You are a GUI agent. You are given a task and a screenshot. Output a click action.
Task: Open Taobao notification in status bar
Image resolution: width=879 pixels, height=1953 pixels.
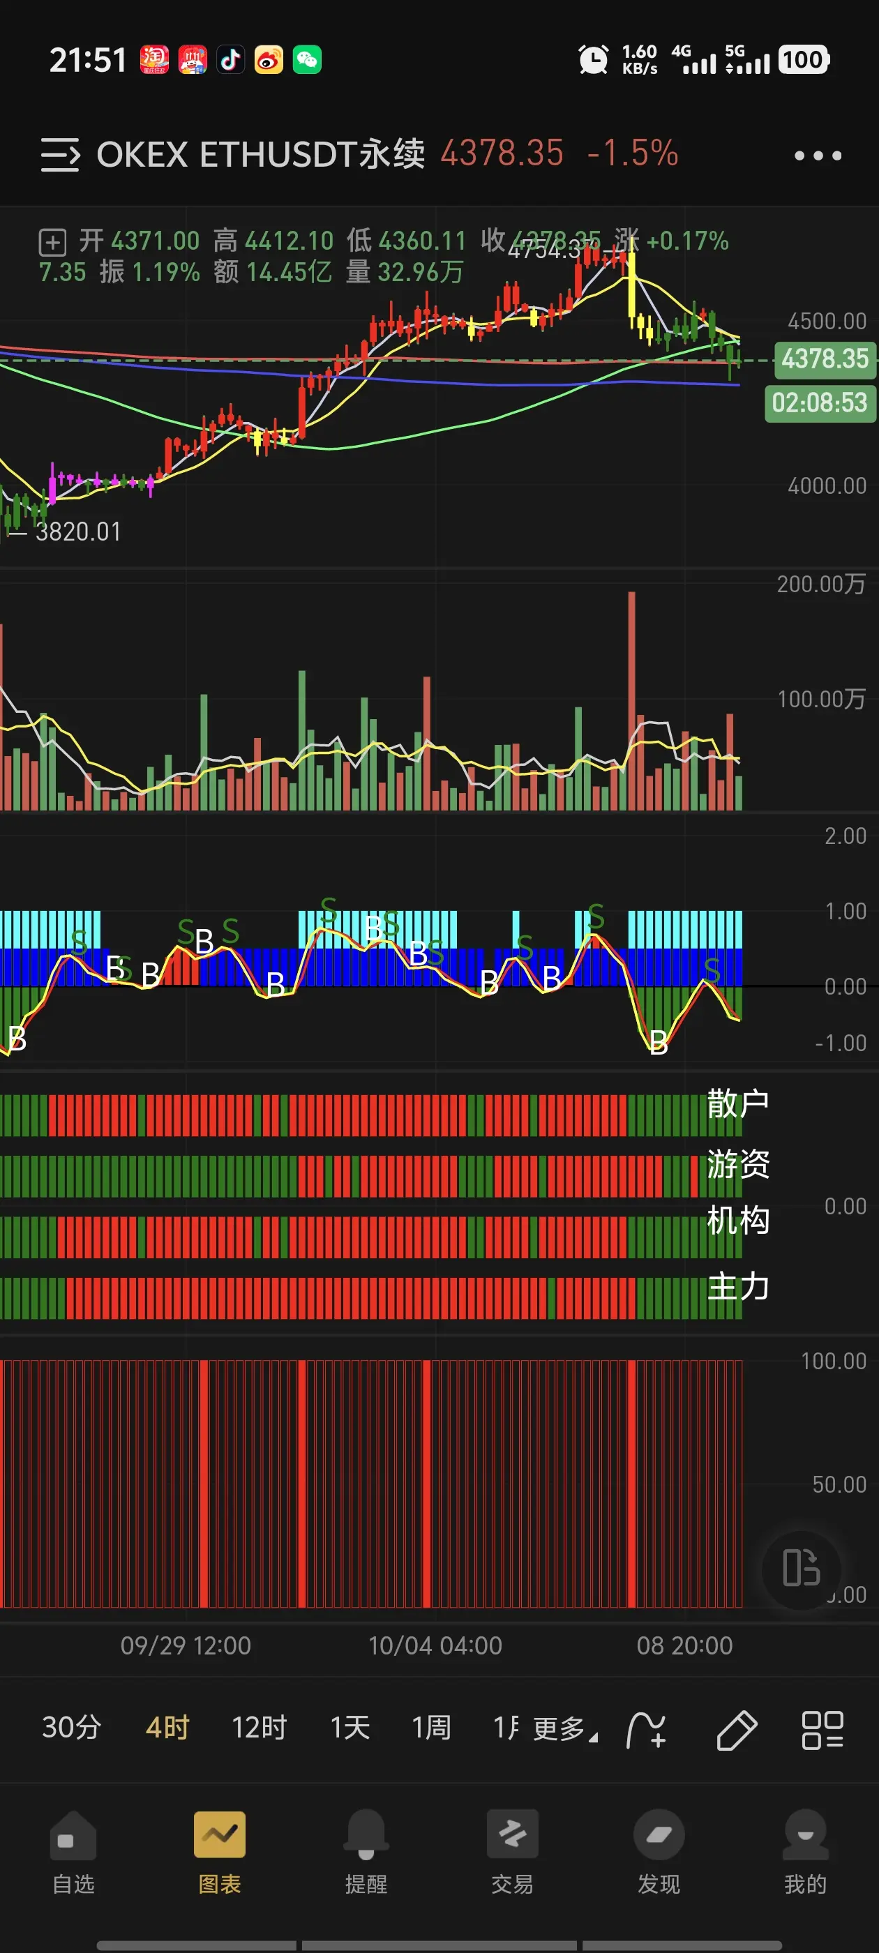tap(155, 60)
